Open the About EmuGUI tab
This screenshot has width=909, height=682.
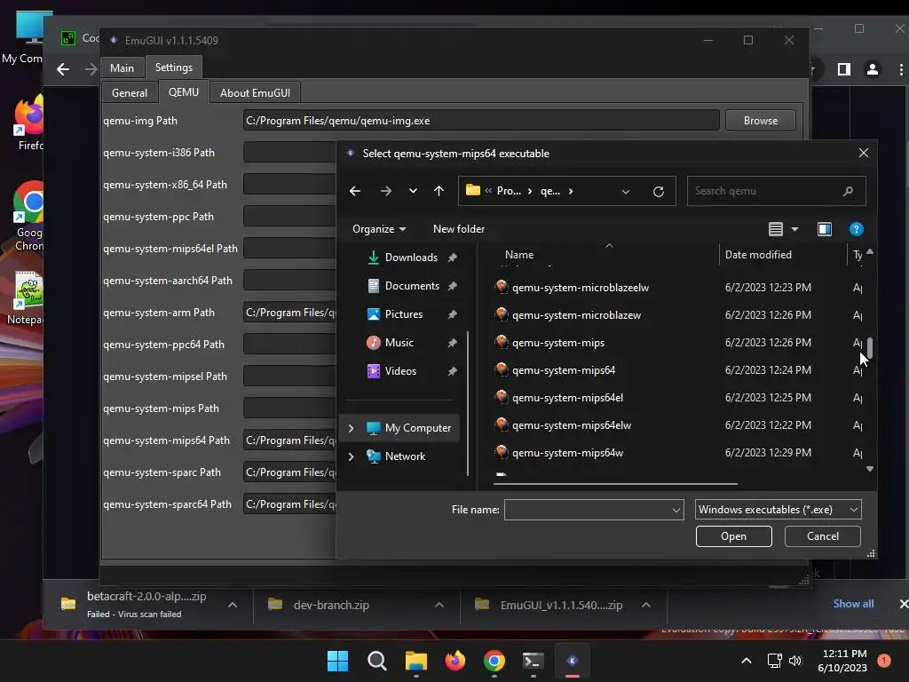click(255, 92)
